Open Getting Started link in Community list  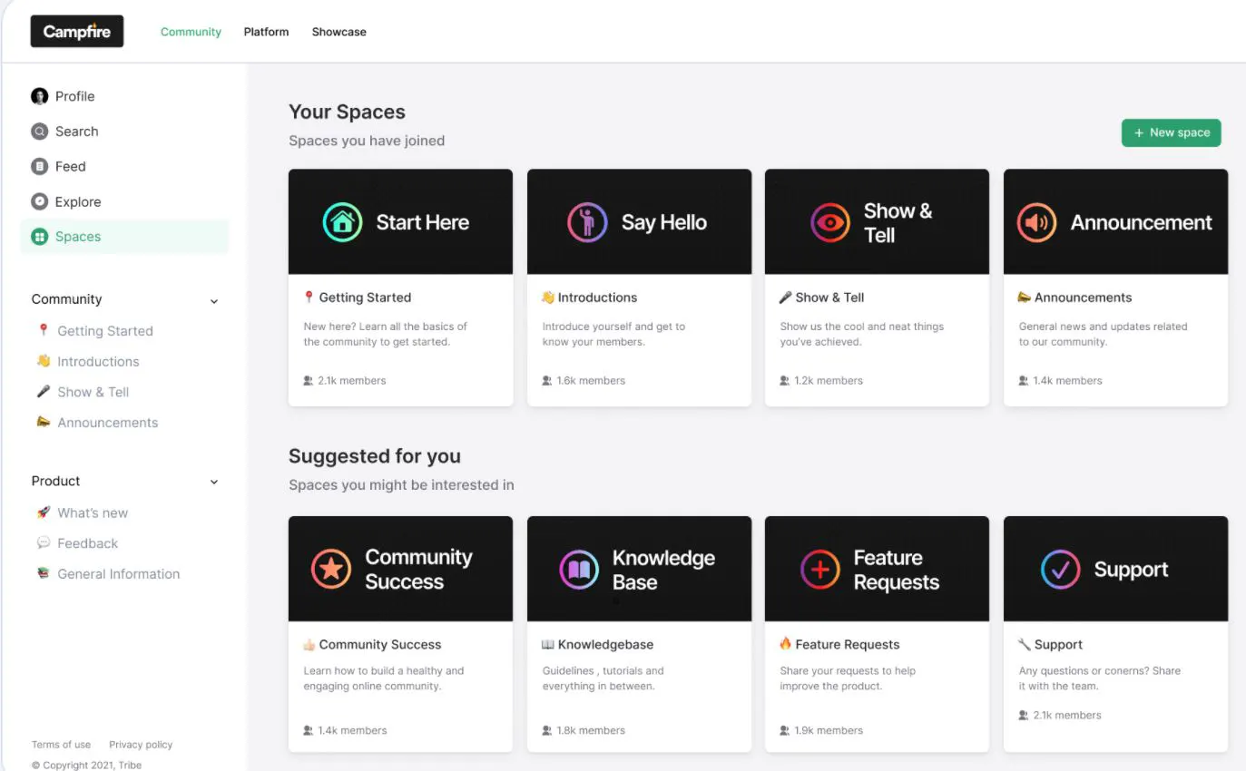[105, 331]
